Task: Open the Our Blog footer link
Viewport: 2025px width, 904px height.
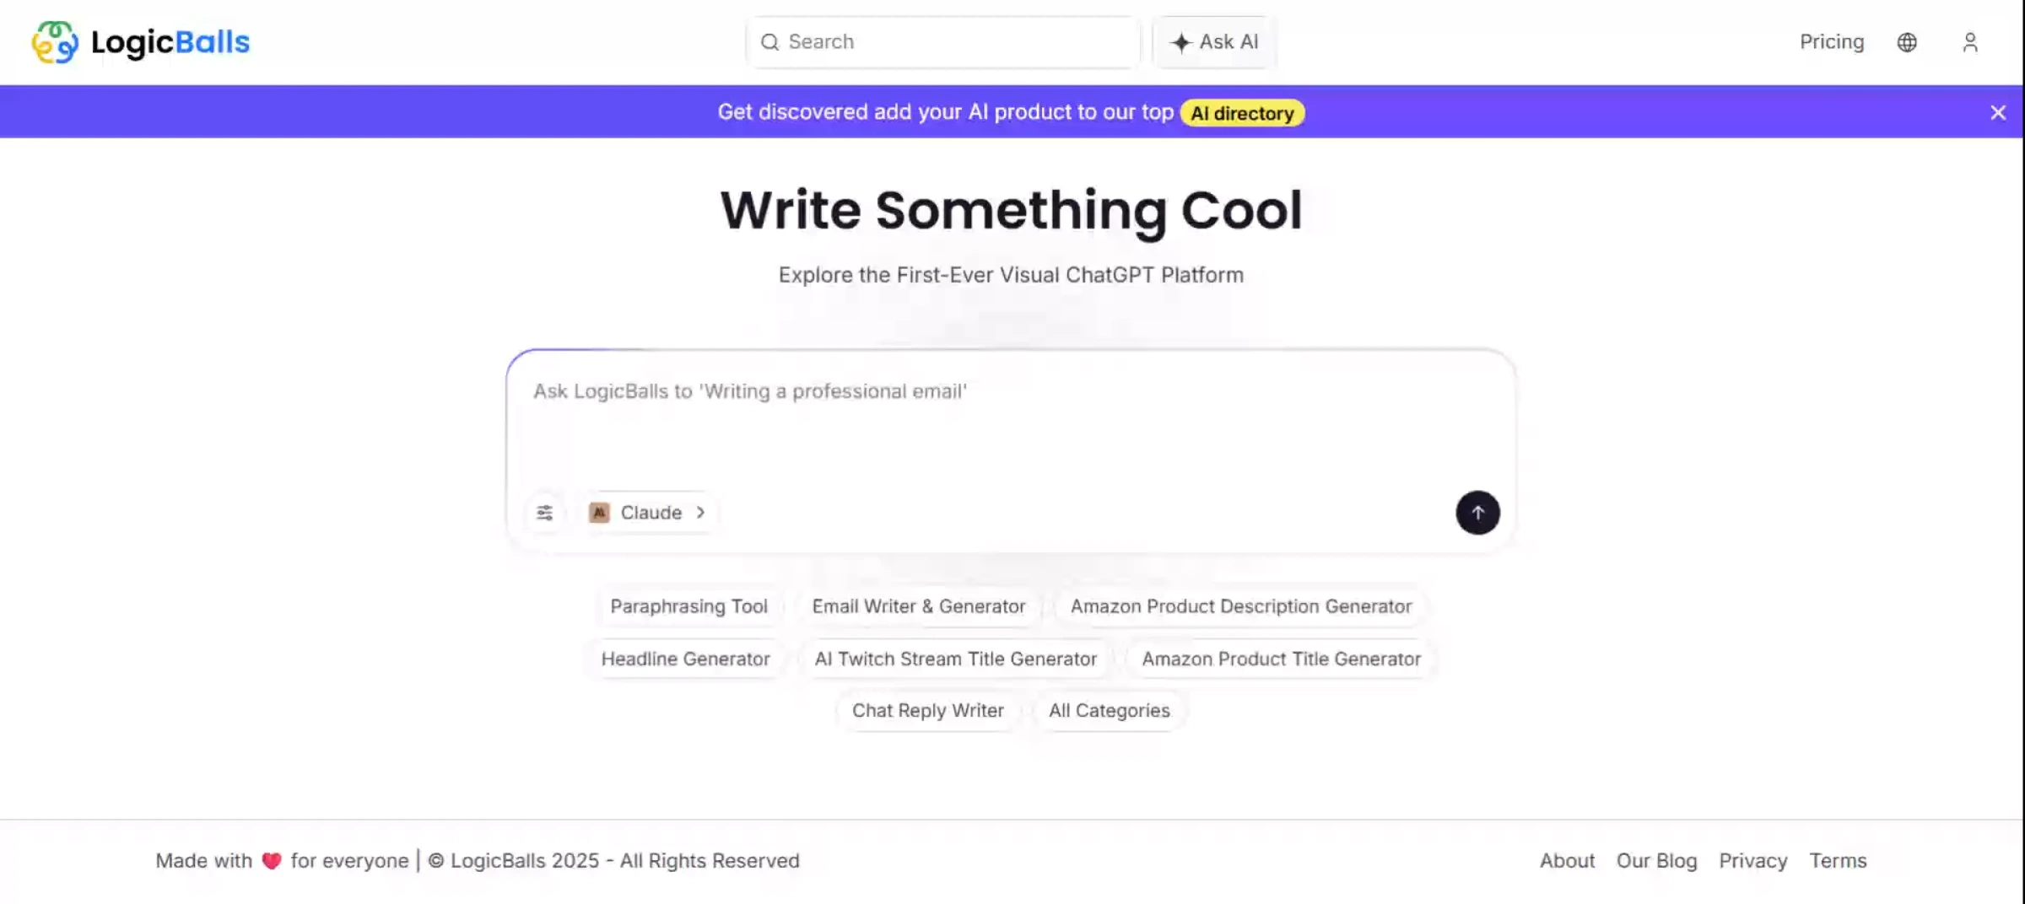Action: 1656,860
